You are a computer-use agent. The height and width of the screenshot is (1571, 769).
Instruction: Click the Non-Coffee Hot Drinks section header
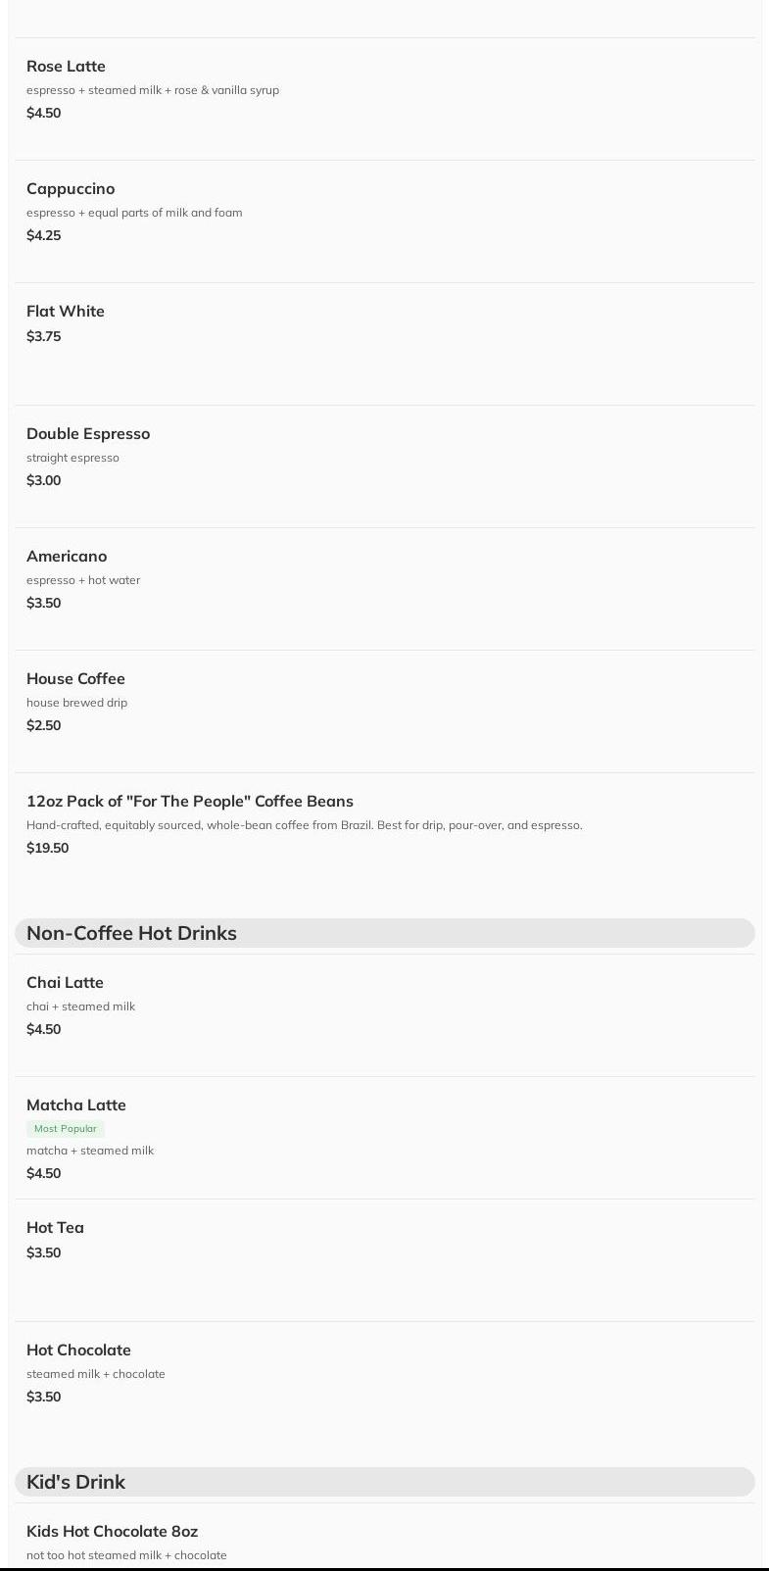131,933
